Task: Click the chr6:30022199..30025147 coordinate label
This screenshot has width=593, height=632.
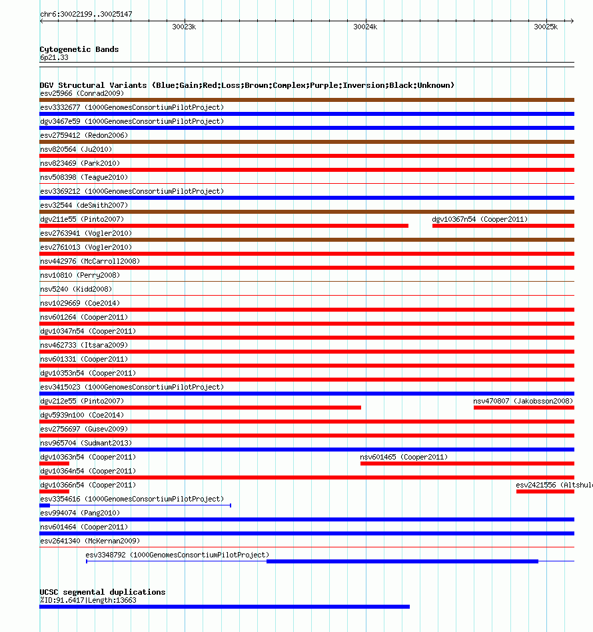Action: coord(86,14)
